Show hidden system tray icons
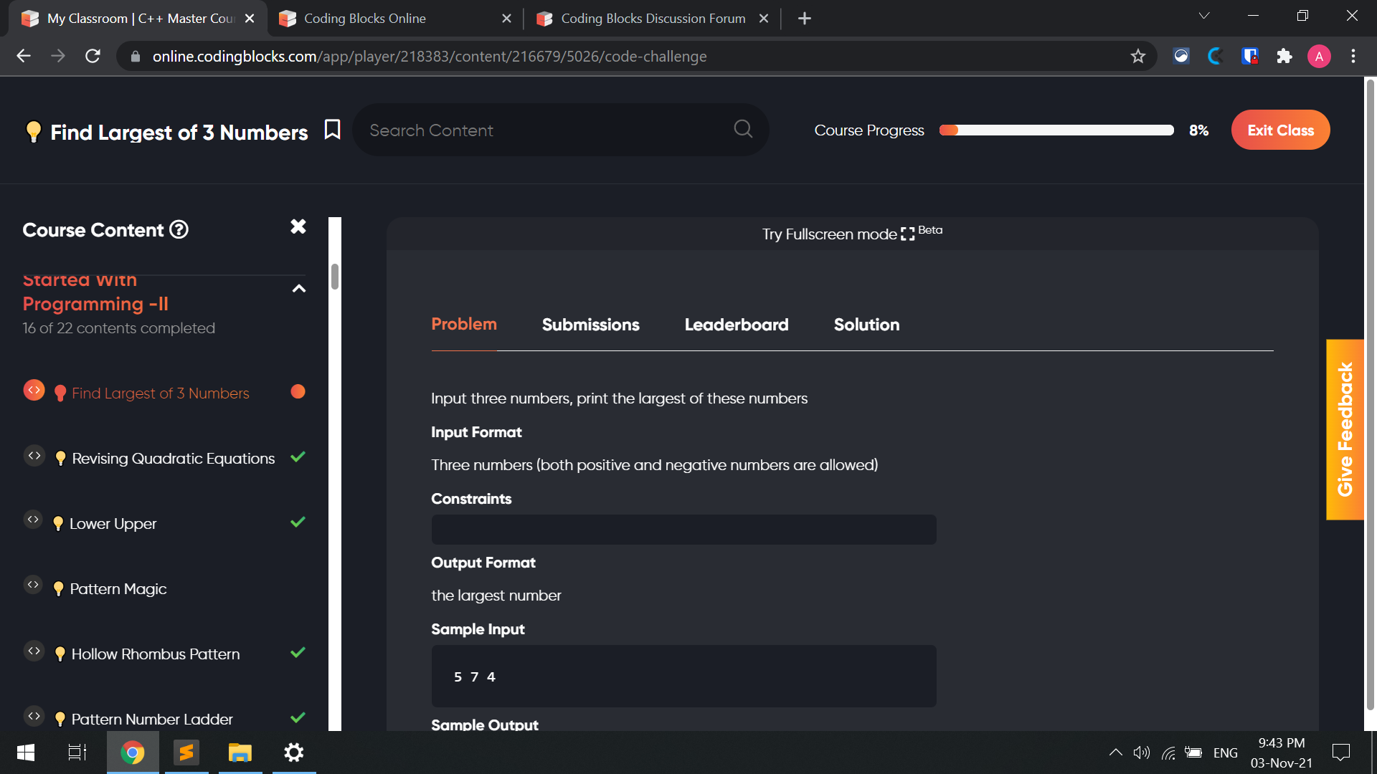The width and height of the screenshot is (1377, 774). [1115, 752]
